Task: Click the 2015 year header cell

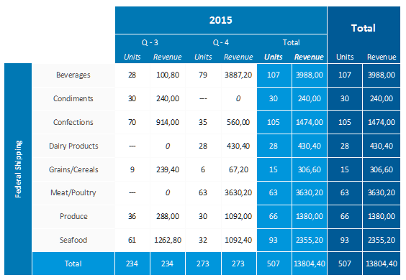Action: click(x=220, y=20)
